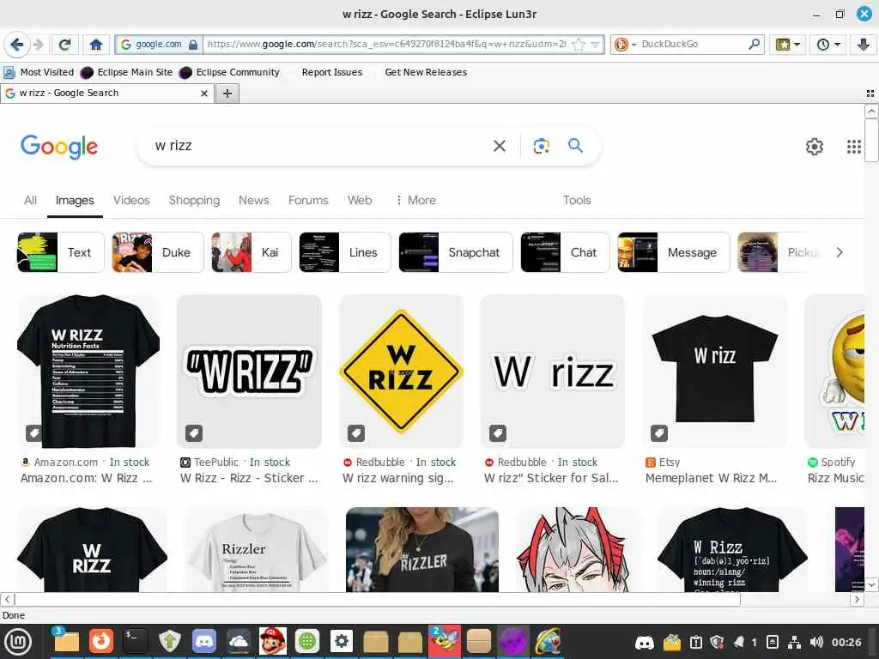879x659 pixels.
Task: Open Discord from the taskbar
Action: (204, 642)
